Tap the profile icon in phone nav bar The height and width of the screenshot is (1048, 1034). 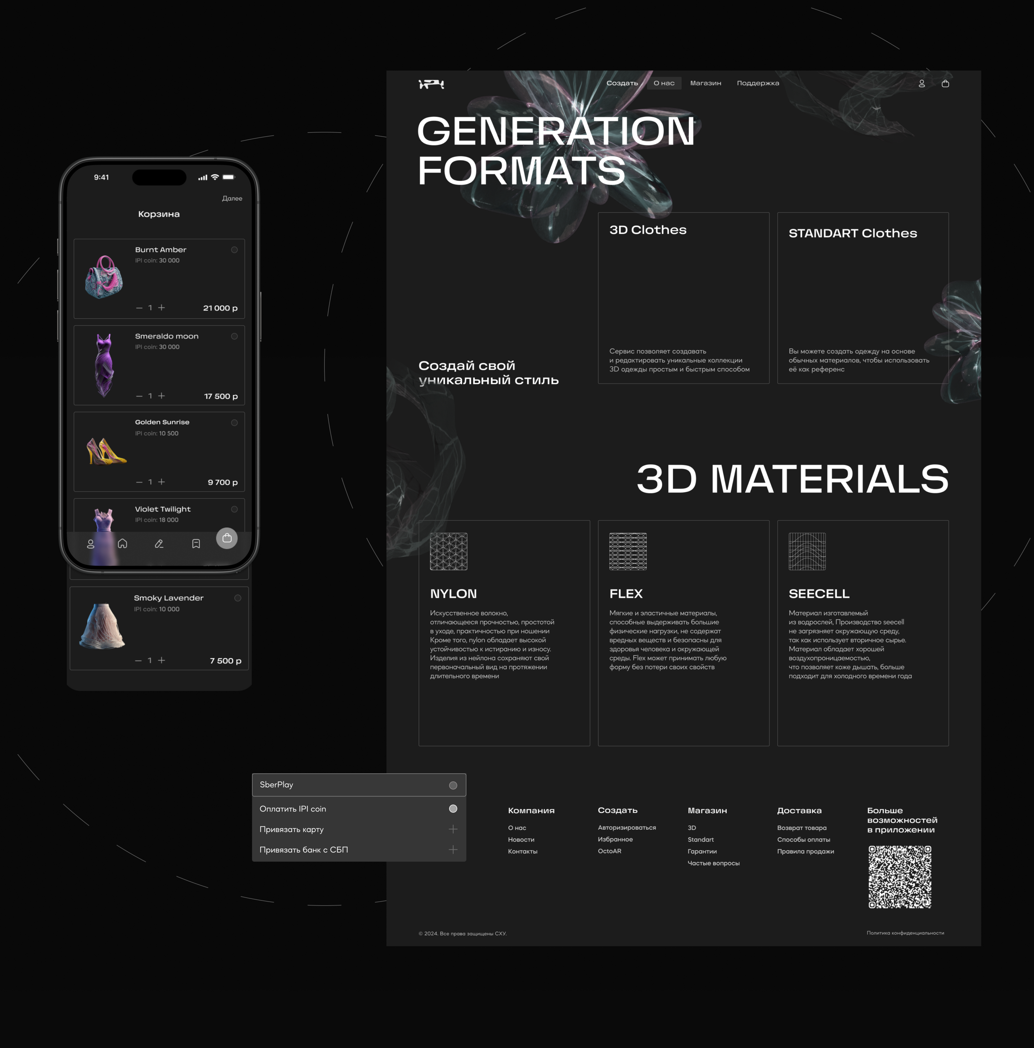pos(90,544)
